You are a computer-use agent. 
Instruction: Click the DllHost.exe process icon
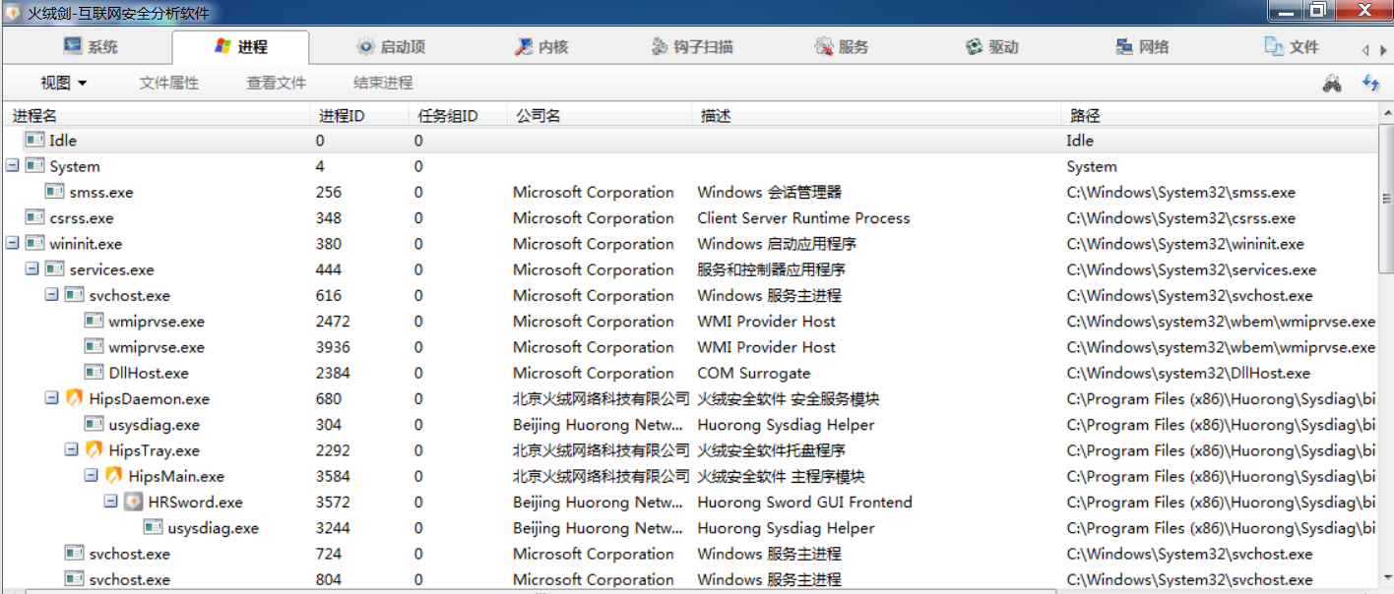94,373
